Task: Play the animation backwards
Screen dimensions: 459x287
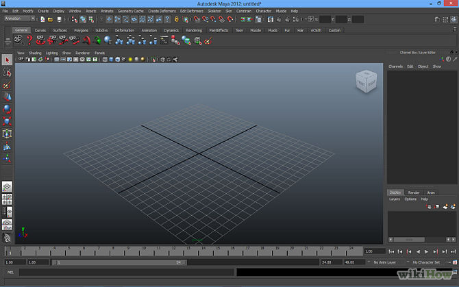Action: pyautogui.click(x=418, y=251)
